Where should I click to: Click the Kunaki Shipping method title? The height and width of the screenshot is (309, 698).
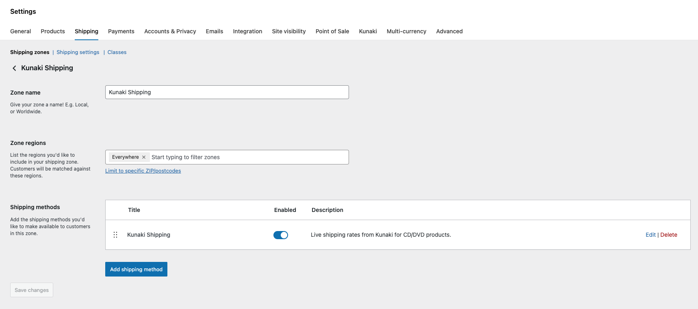point(149,235)
